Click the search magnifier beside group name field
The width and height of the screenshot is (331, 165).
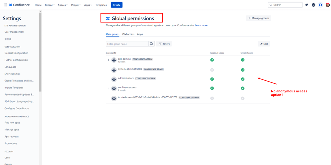coord(151,44)
